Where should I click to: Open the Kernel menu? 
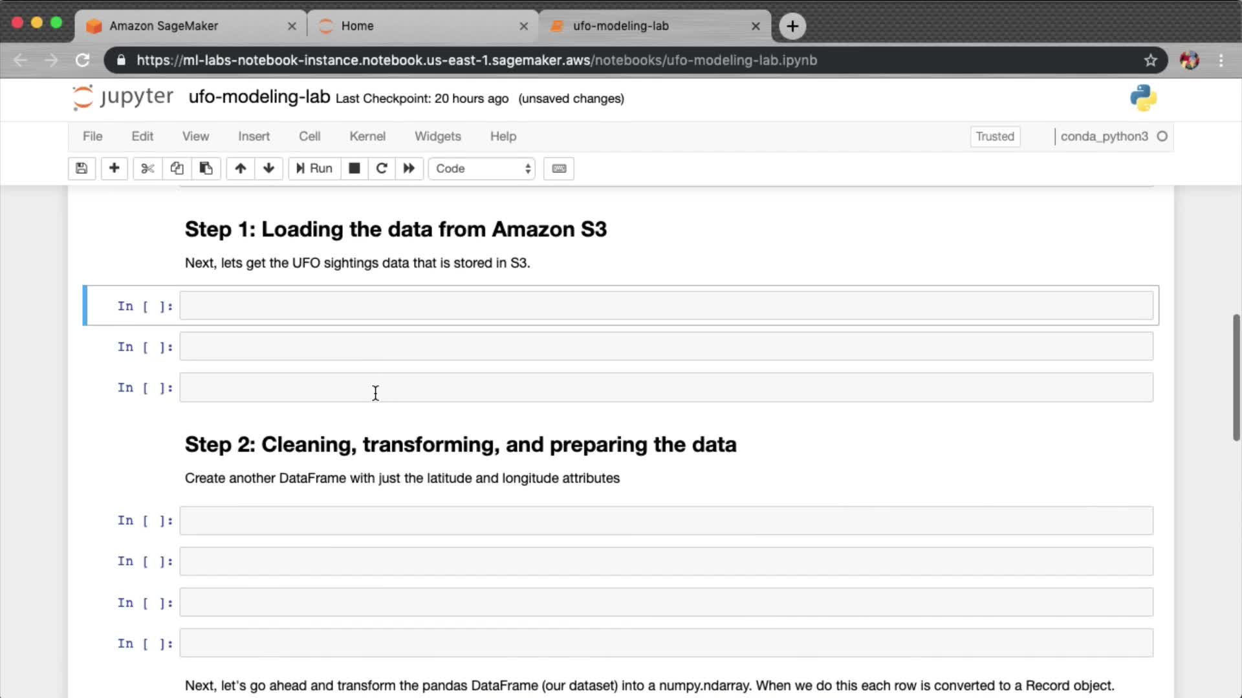click(x=367, y=136)
